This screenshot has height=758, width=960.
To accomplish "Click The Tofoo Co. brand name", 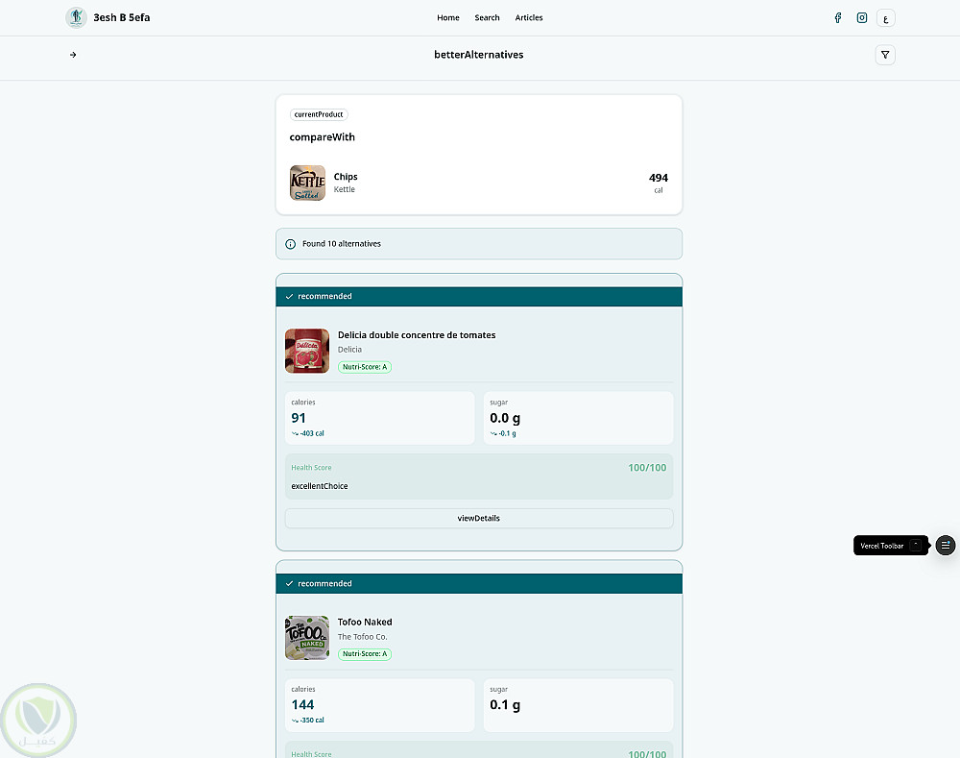I will [x=362, y=637].
